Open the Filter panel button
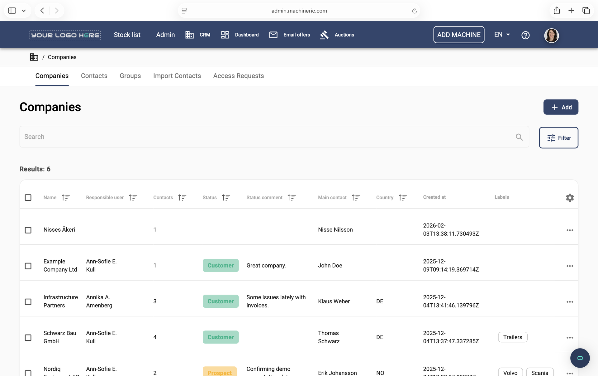Screen dimensions: 598x376 [558, 138]
